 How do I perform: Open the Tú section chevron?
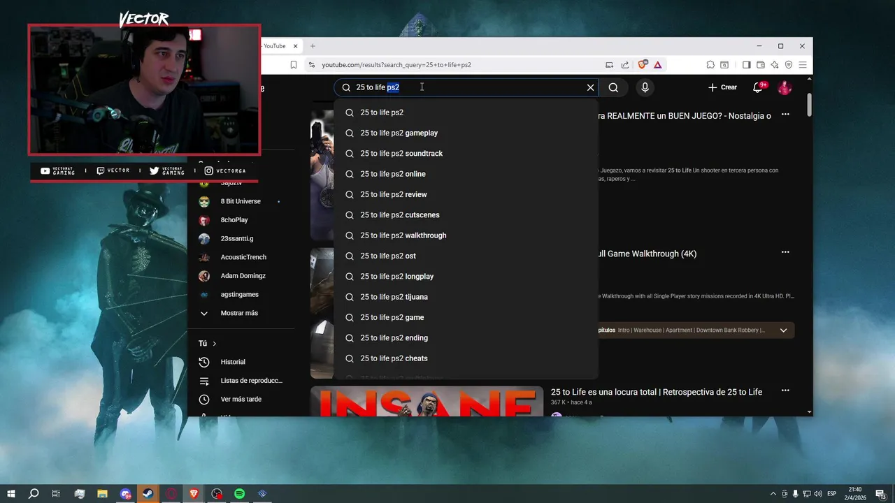pyautogui.click(x=215, y=344)
